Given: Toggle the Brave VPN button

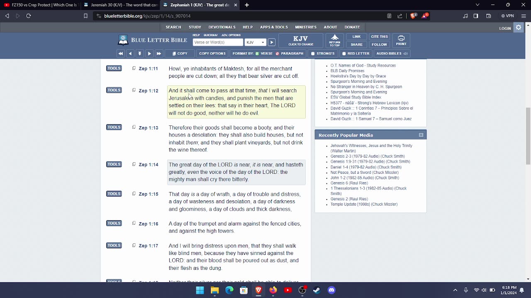Looking at the screenshot, I should (508, 16).
